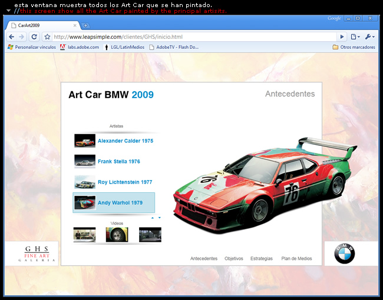Click the BMW logo
The width and height of the screenshot is (383, 300).
coord(345,254)
